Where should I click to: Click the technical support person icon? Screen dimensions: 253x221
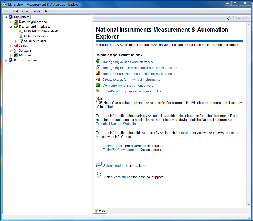pyautogui.click(x=99, y=175)
